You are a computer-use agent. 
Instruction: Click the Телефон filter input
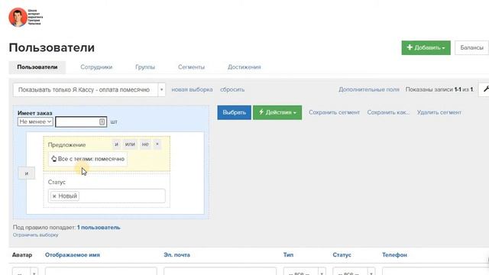point(436,271)
